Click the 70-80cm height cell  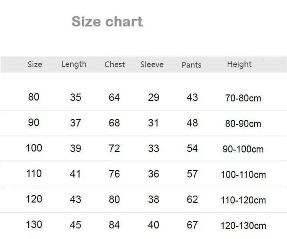click(x=243, y=98)
